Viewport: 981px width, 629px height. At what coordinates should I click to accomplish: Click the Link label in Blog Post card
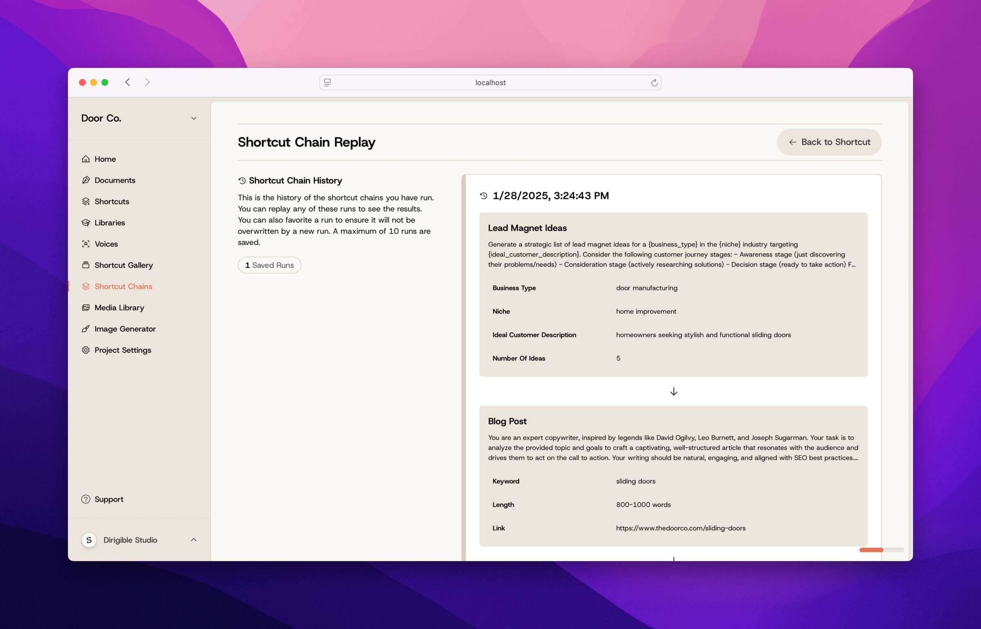[499, 528]
